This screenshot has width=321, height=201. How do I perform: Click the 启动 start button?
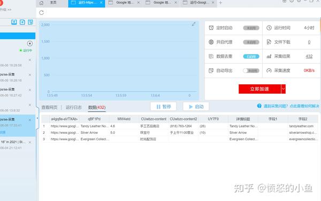pos(196,107)
